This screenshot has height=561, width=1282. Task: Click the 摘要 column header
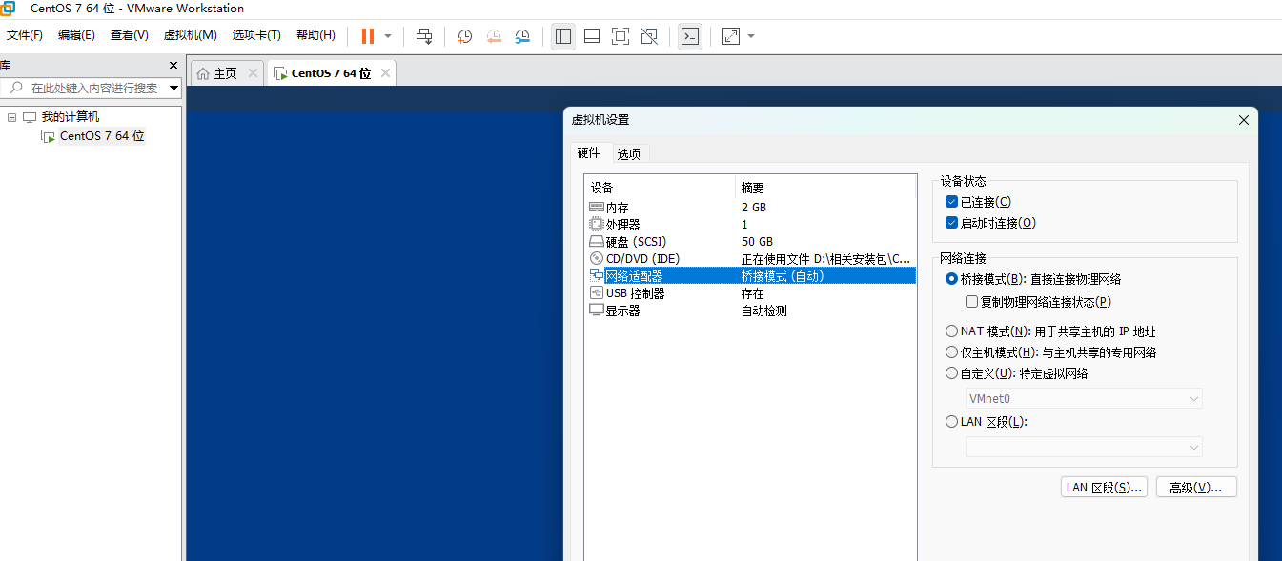[x=827, y=188]
